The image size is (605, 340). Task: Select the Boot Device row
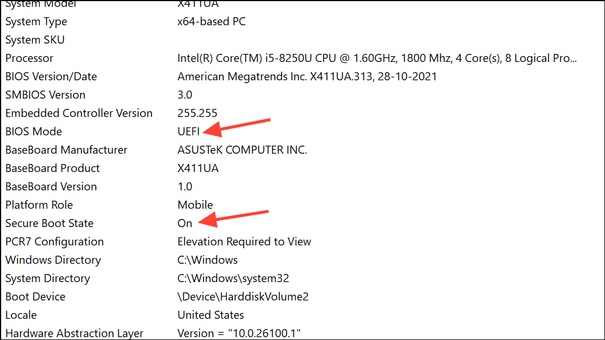click(35, 297)
